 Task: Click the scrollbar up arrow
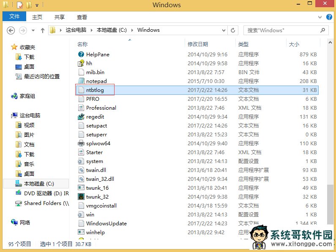click(330, 43)
